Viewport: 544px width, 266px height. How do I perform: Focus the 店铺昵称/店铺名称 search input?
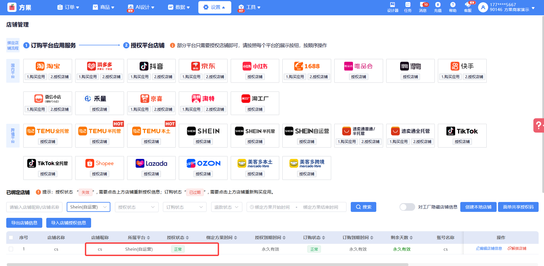(35, 207)
